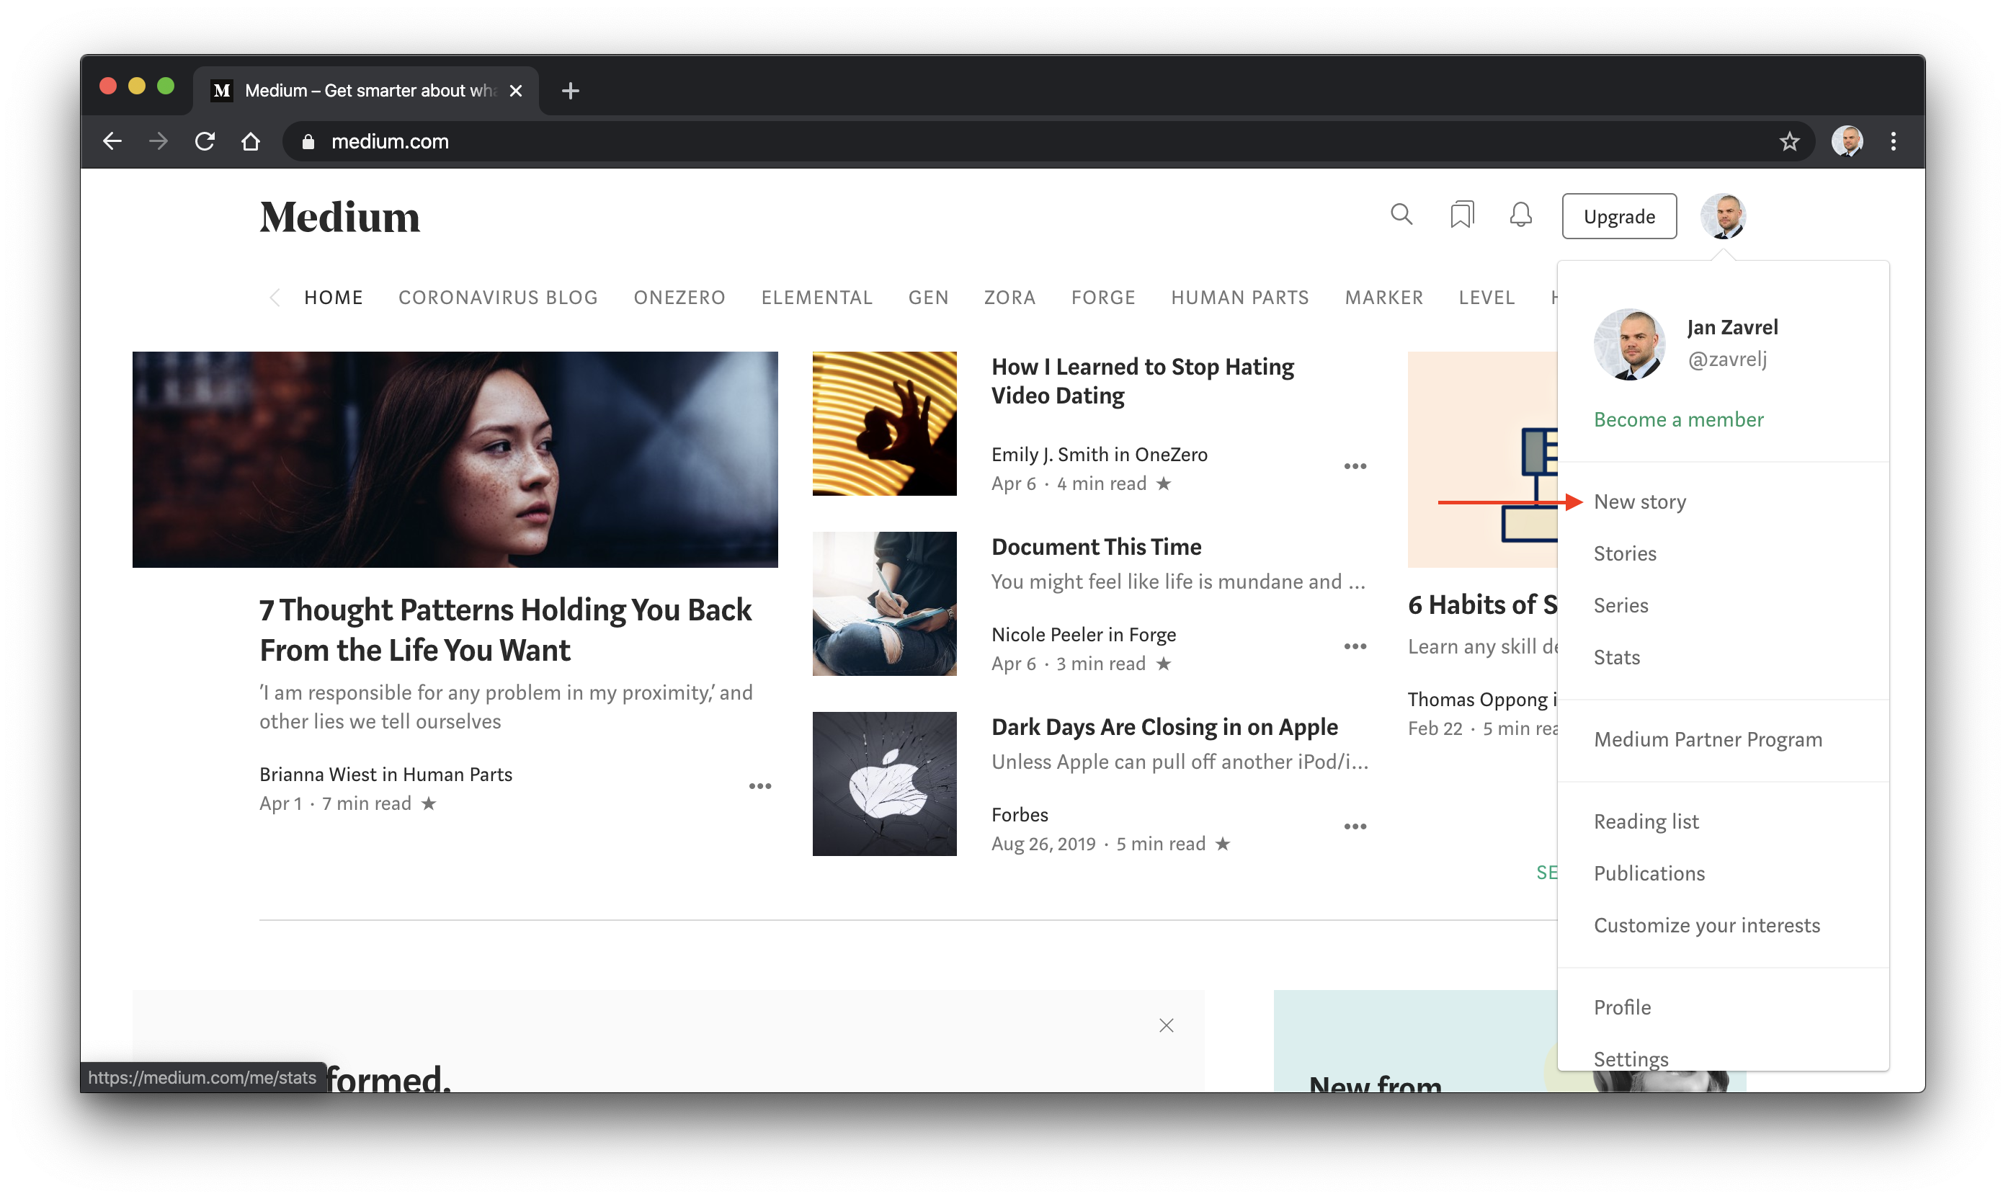Image resolution: width=2006 pixels, height=1199 pixels.
Task: Choose New story from the menu
Action: [1639, 502]
